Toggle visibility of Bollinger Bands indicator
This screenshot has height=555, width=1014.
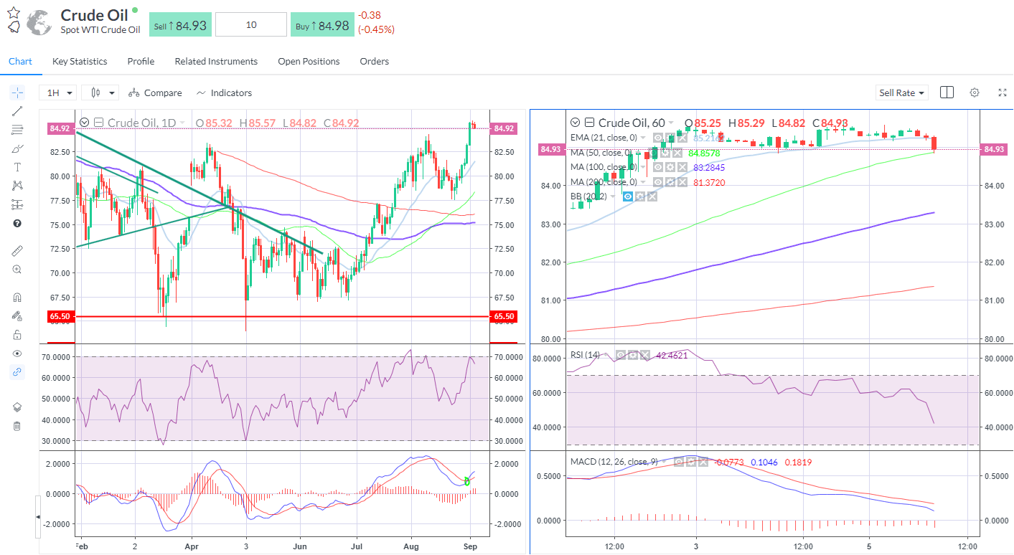point(628,196)
